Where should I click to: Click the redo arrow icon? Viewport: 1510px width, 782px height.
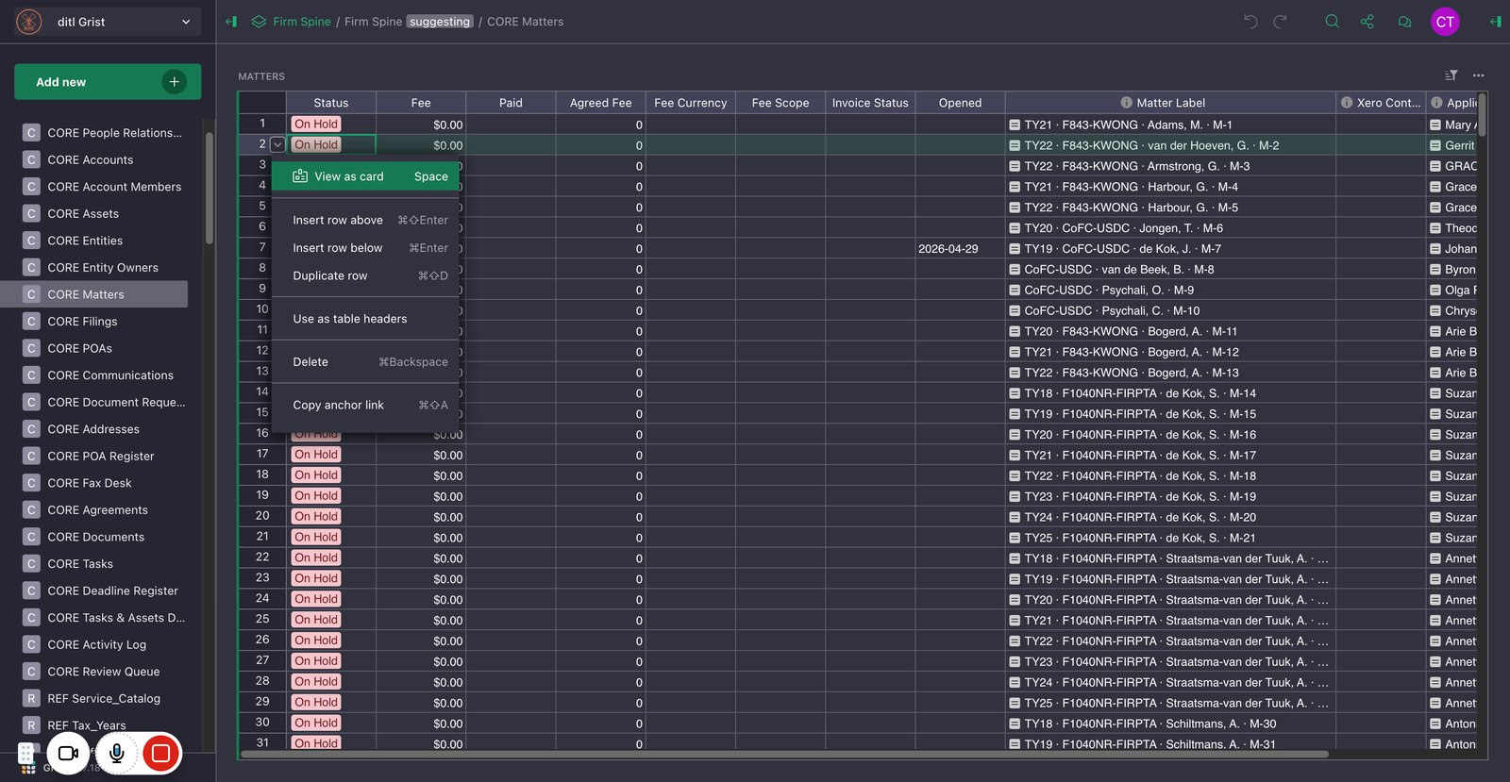click(1281, 22)
